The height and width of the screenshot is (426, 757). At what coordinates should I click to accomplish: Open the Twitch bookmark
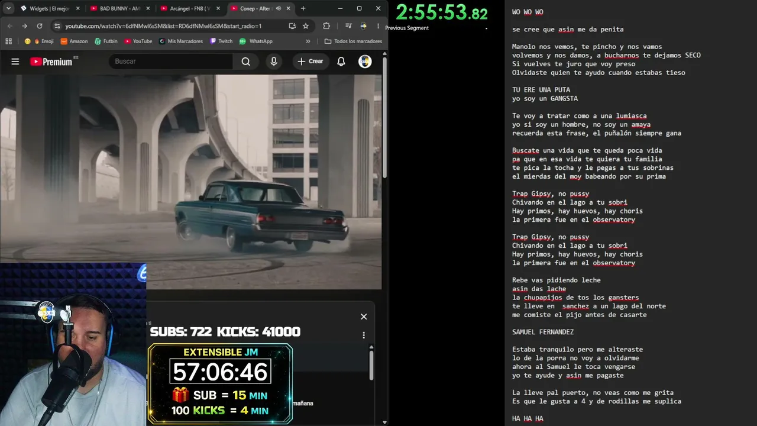(221, 41)
